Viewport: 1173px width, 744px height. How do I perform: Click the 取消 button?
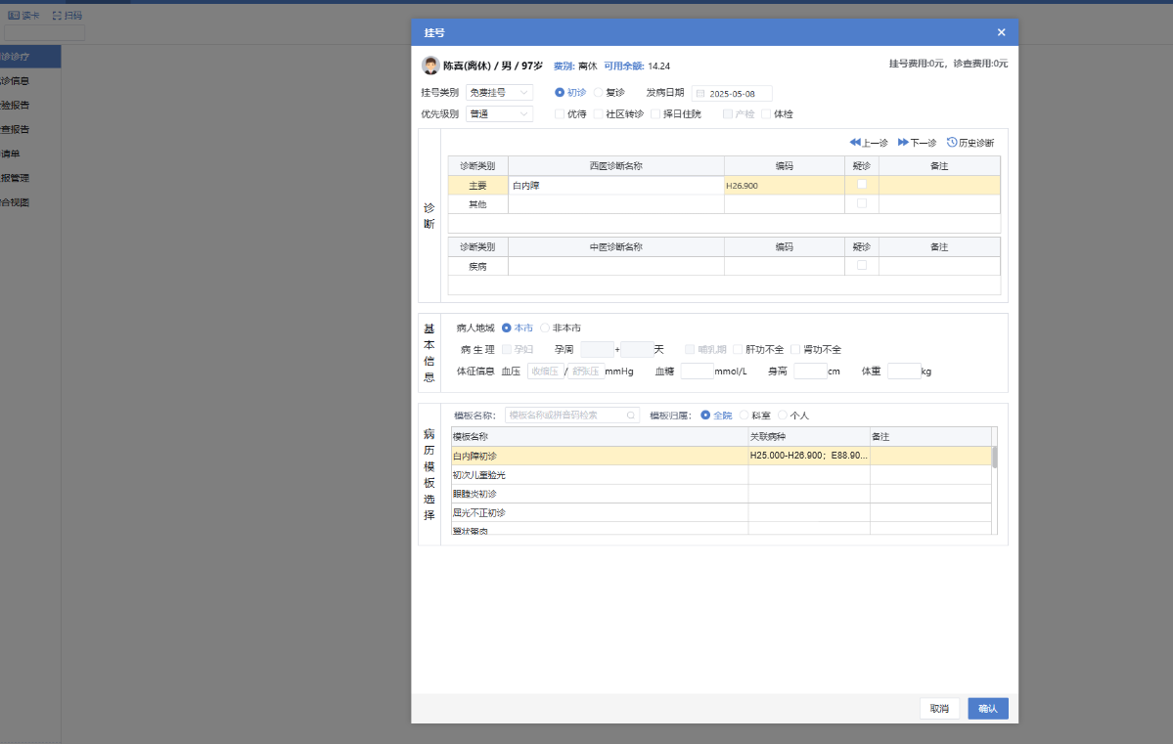click(x=939, y=709)
